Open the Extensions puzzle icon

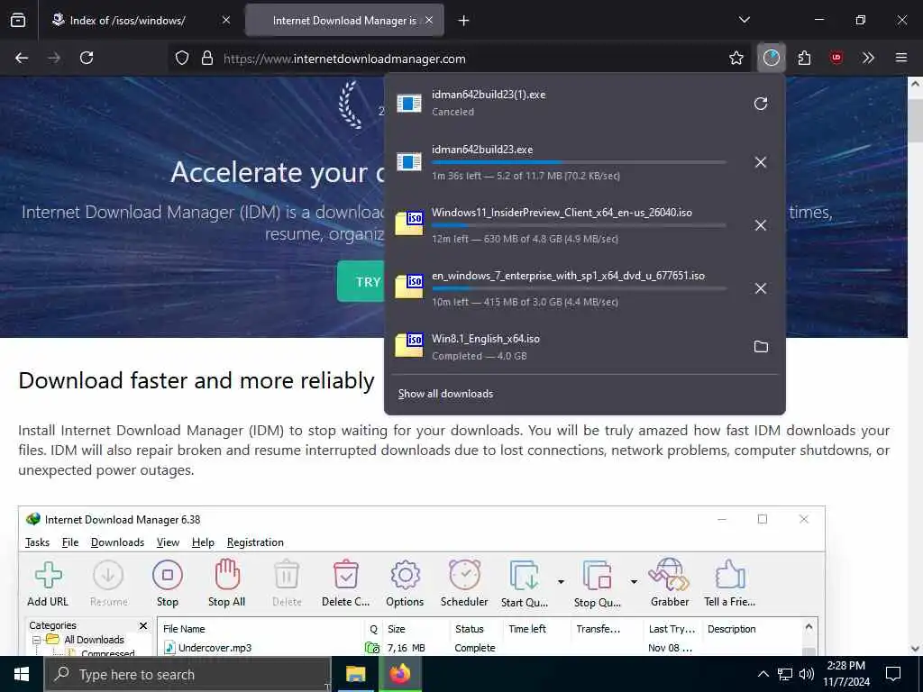[x=804, y=58]
